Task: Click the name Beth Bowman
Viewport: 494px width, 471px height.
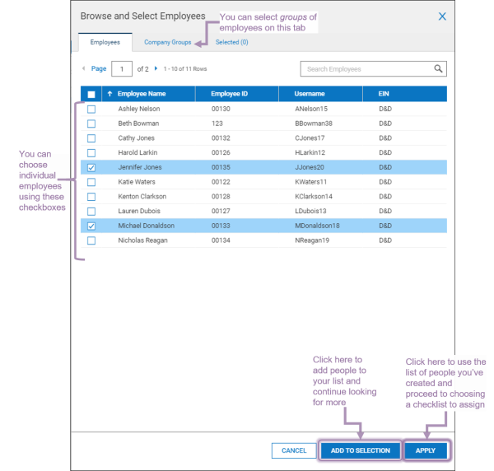Action: point(138,124)
